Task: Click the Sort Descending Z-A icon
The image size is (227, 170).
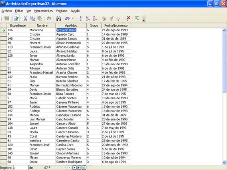Action: [95, 18]
